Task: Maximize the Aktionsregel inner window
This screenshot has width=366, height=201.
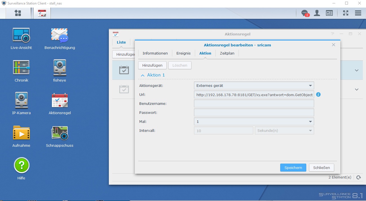Action: pos(350,34)
